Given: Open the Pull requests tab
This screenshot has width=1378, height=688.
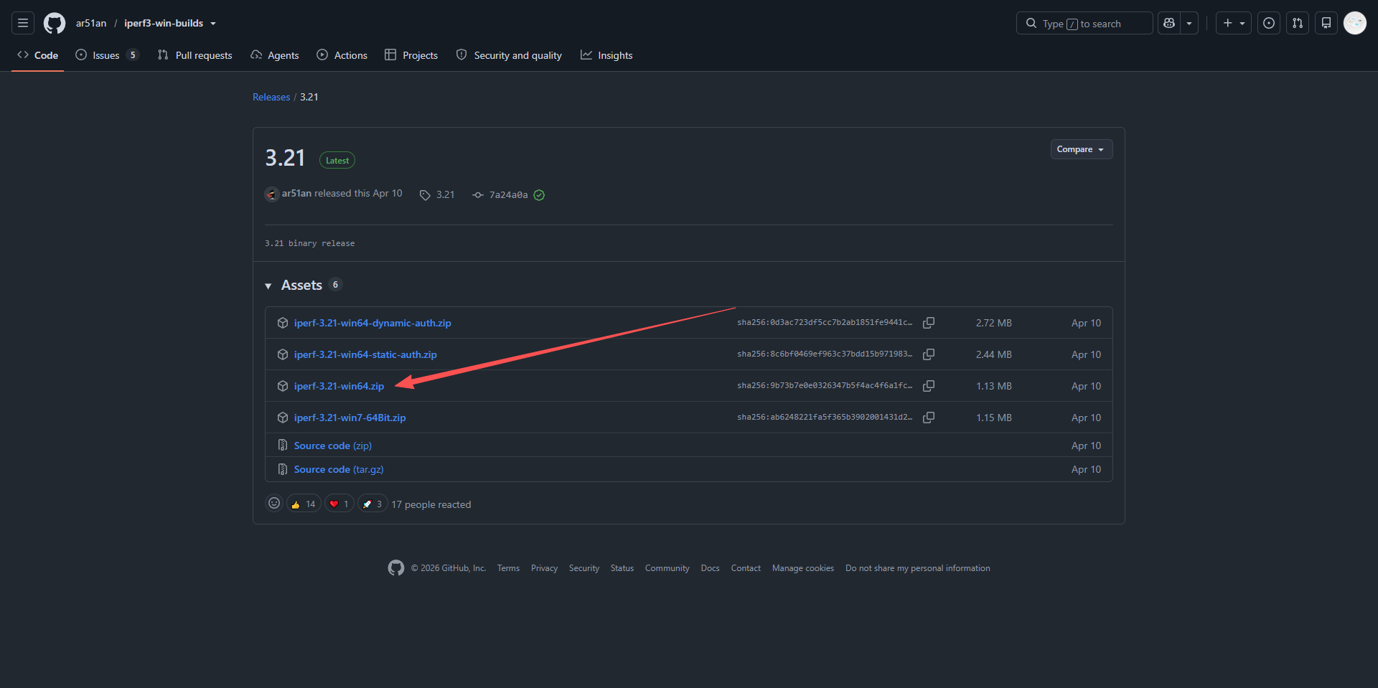Looking at the screenshot, I should click(x=195, y=55).
